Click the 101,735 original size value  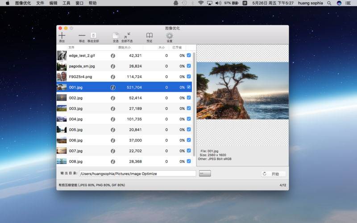[x=134, y=119]
